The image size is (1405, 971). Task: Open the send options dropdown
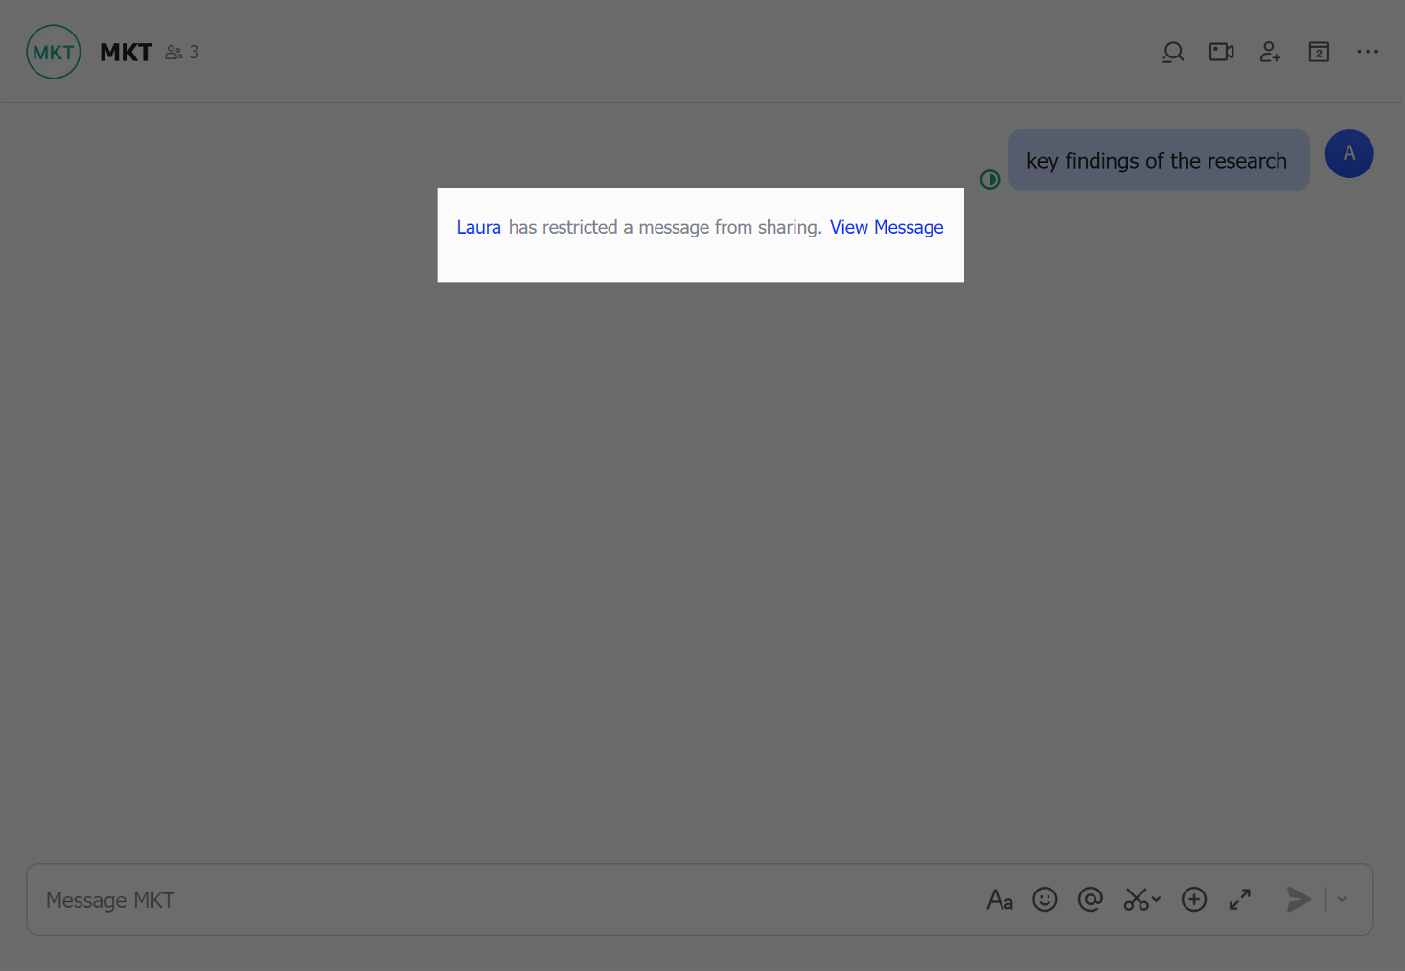pyautogui.click(x=1341, y=900)
